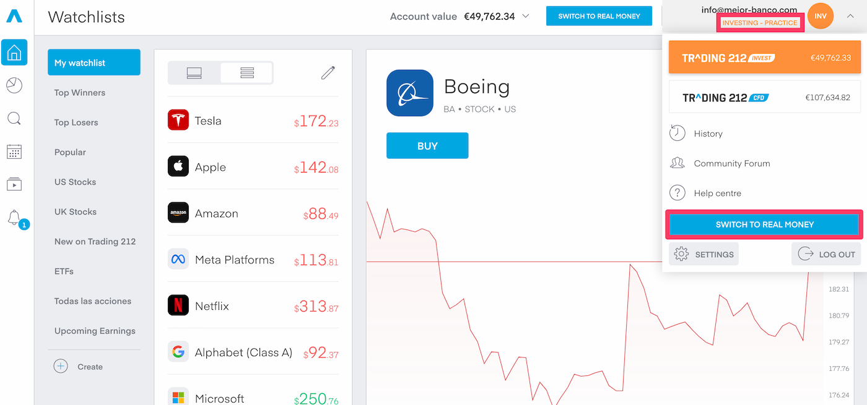Open the calendar sidebar icon
Image resolution: width=867 pixels, height=405 pixels.
click(x=14, y=151)
